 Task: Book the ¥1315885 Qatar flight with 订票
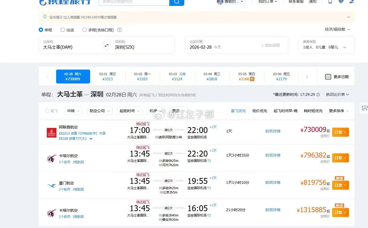[340, 212]
